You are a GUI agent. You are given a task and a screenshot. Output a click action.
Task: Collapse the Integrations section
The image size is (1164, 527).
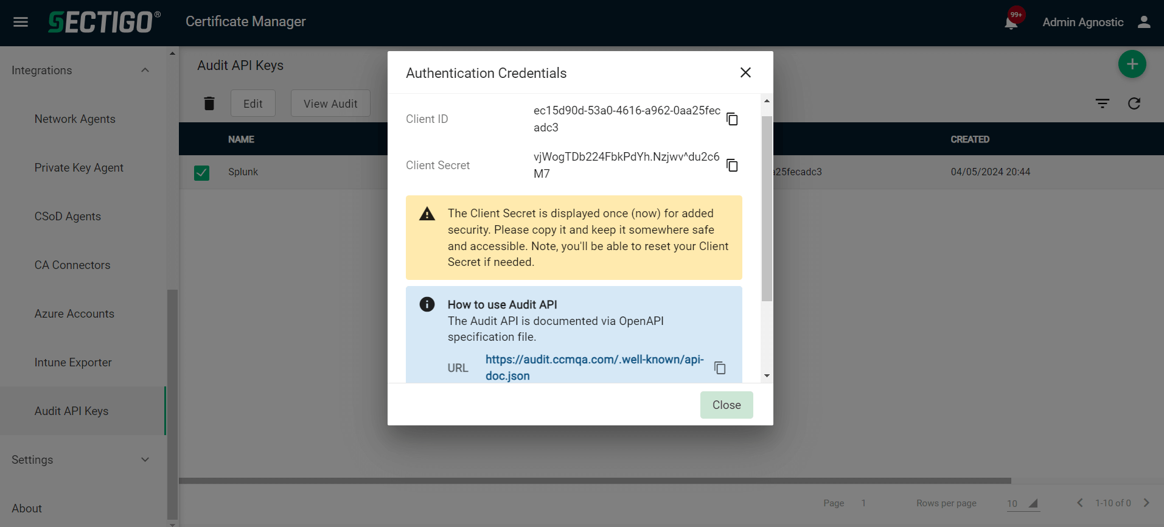pos(145,70)
